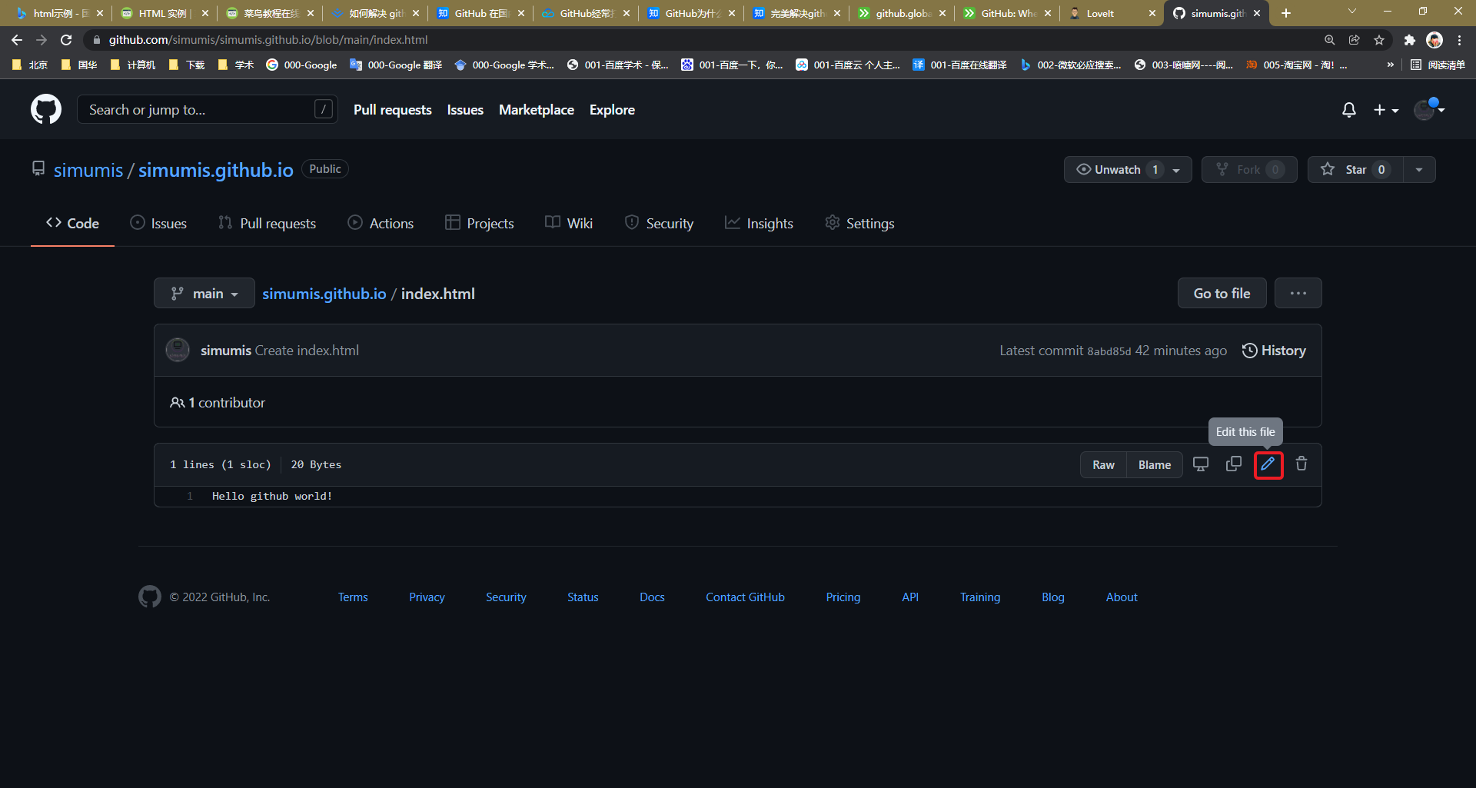Viewport: 1476px width, 788px height.
Task: View the file commit History
Action: (x=1274, y=351)
